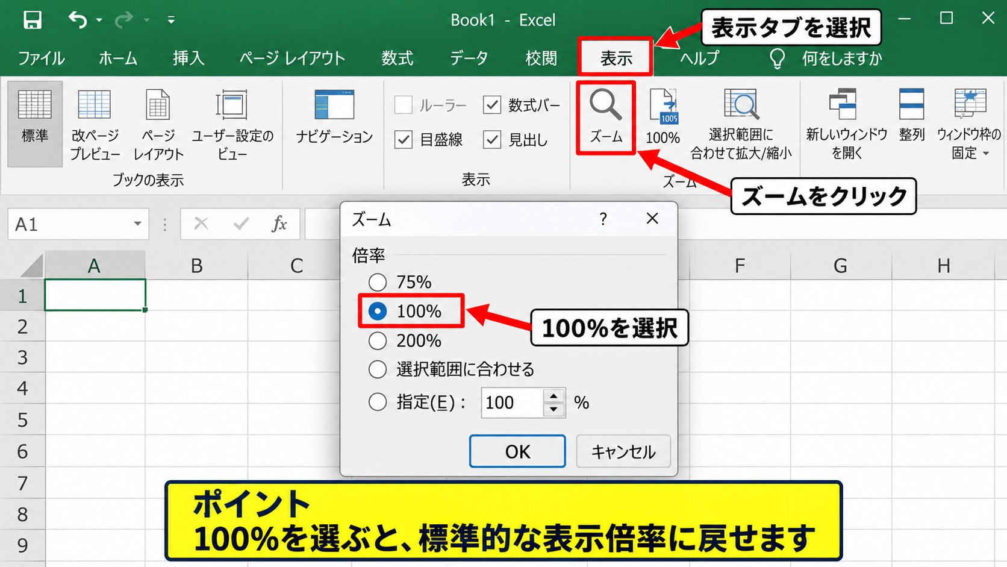This screenshot has height=567, width=1007.
Task: Select the 指定(E) custom zoom radio
Action: point(378,402)
